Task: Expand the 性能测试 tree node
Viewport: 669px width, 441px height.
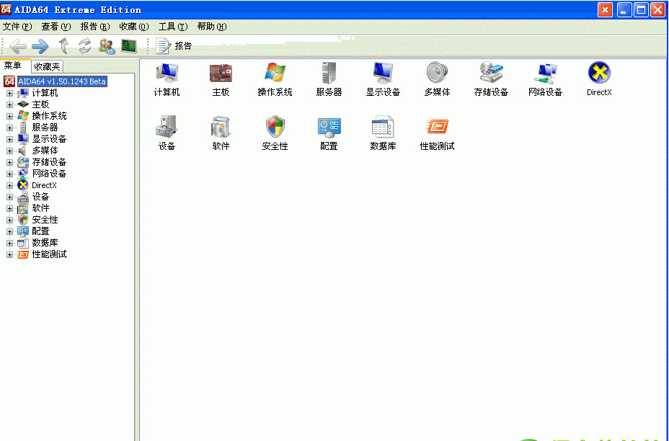Action: pos(10,254)
